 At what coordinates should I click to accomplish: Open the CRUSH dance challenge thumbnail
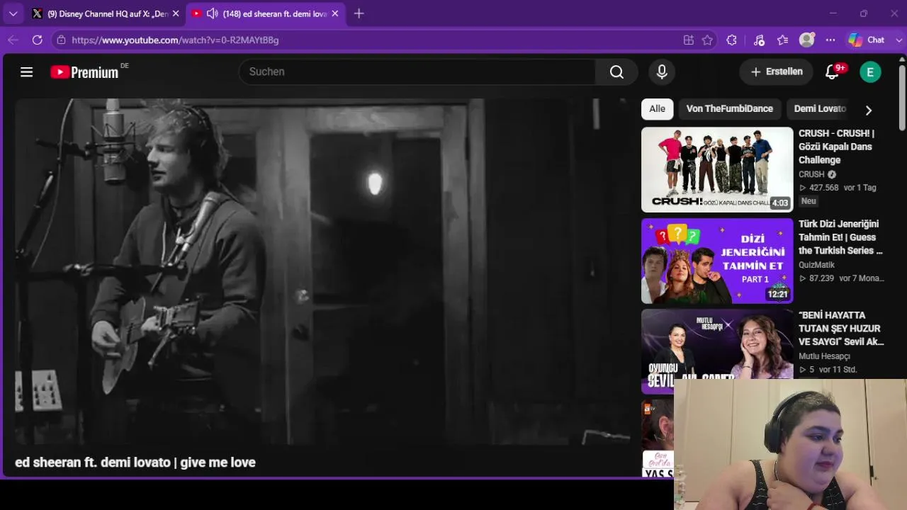(x=717, y=169)
